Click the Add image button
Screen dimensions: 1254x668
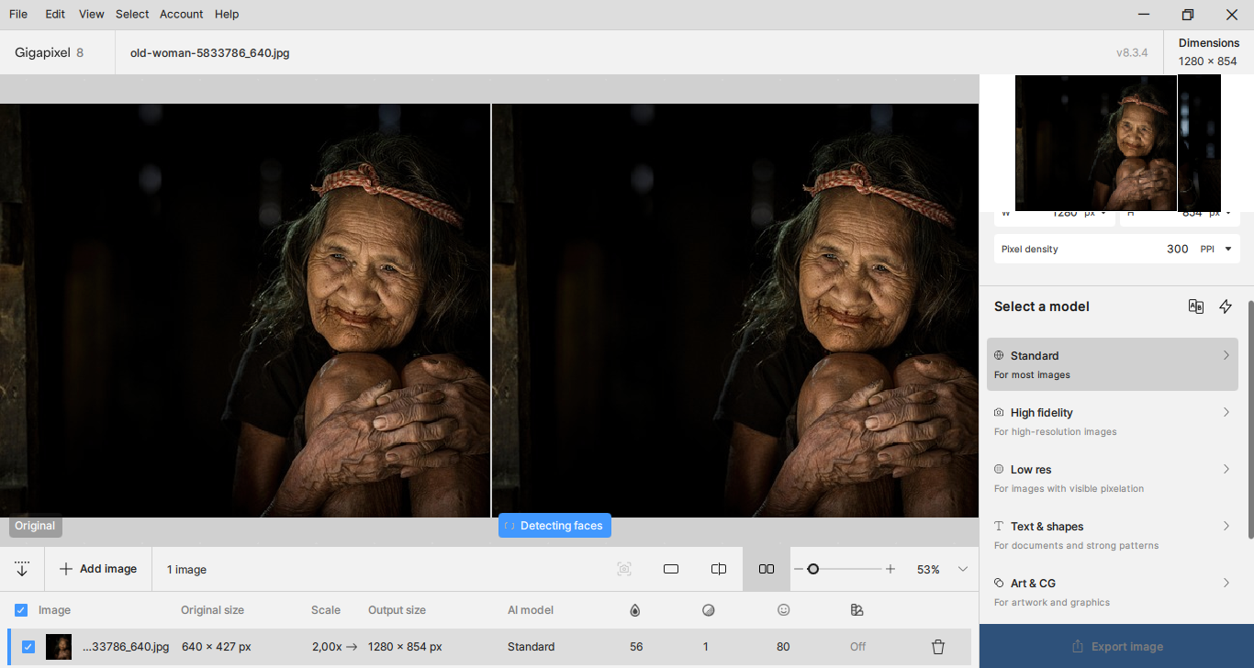(98, 569)
